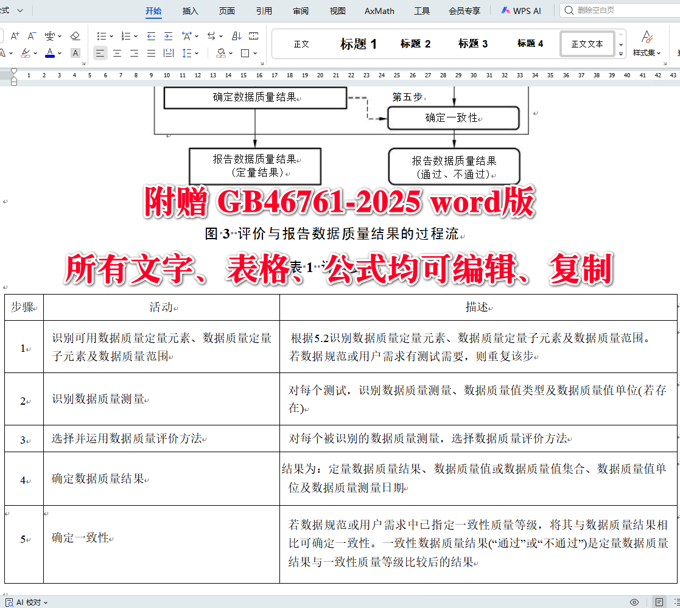Toggle left alignment formatting

tap(100, 54)
